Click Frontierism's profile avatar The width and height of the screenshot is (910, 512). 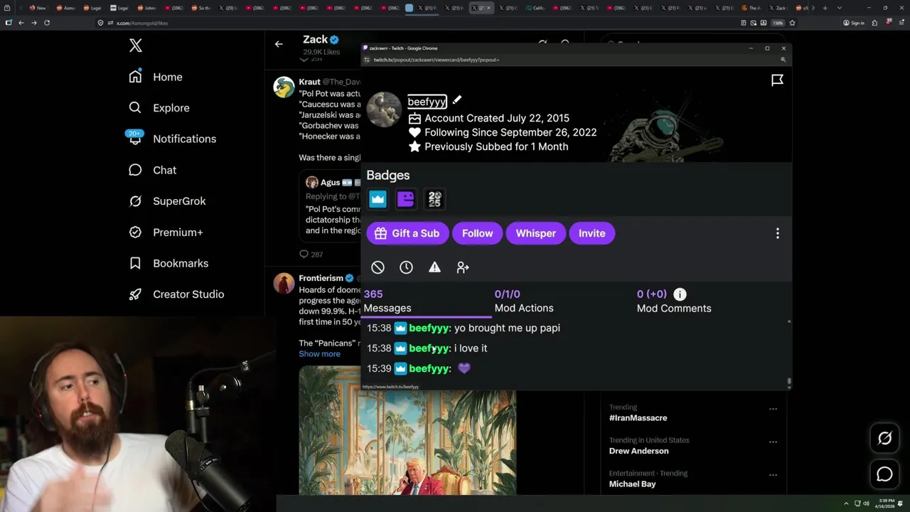284,283
